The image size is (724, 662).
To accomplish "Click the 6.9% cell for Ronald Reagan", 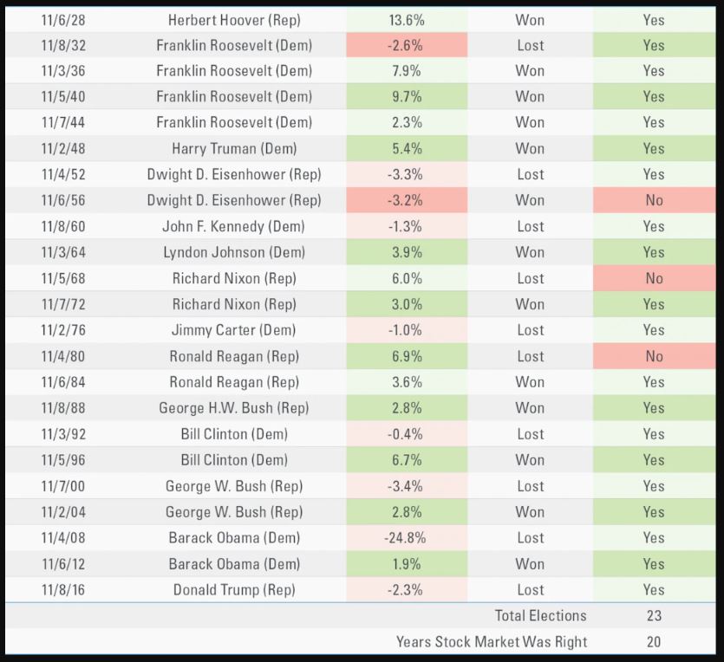I will click(407, 356).
